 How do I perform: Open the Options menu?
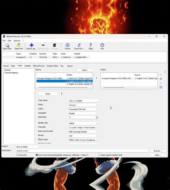(17, 41)
